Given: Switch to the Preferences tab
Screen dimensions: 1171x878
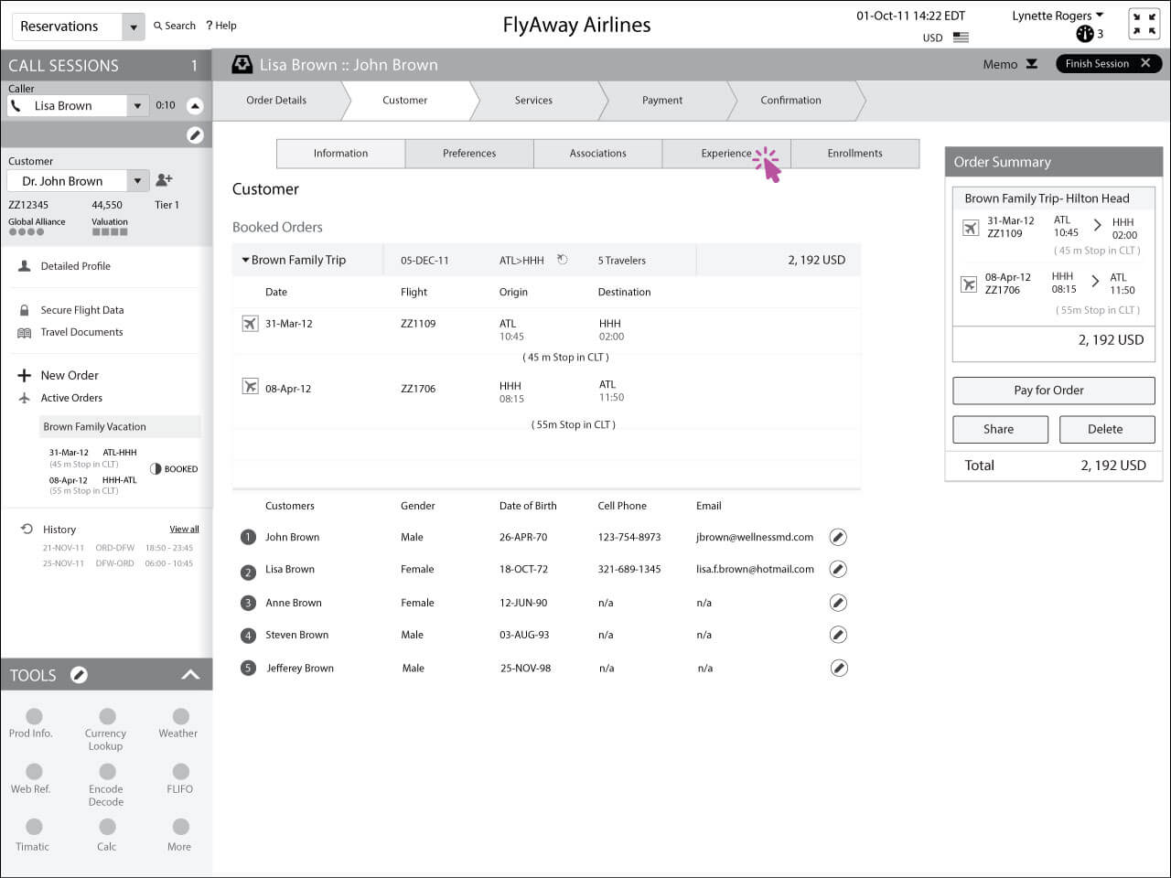Looking at the screenshot, I should pos(469,154).
